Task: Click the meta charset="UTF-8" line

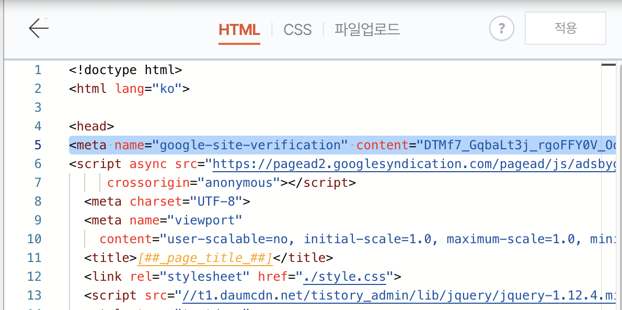Action: coord(167,201)
